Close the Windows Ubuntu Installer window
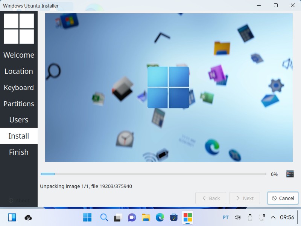The height and width of the screenshot is (226, 301). pos(293,5)
